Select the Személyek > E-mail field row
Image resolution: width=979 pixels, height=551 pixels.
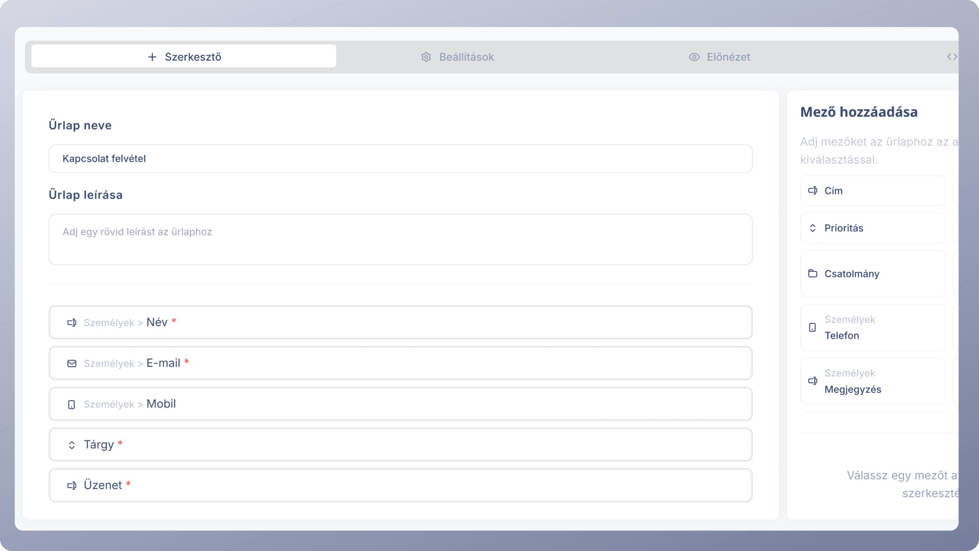[400, 363]
